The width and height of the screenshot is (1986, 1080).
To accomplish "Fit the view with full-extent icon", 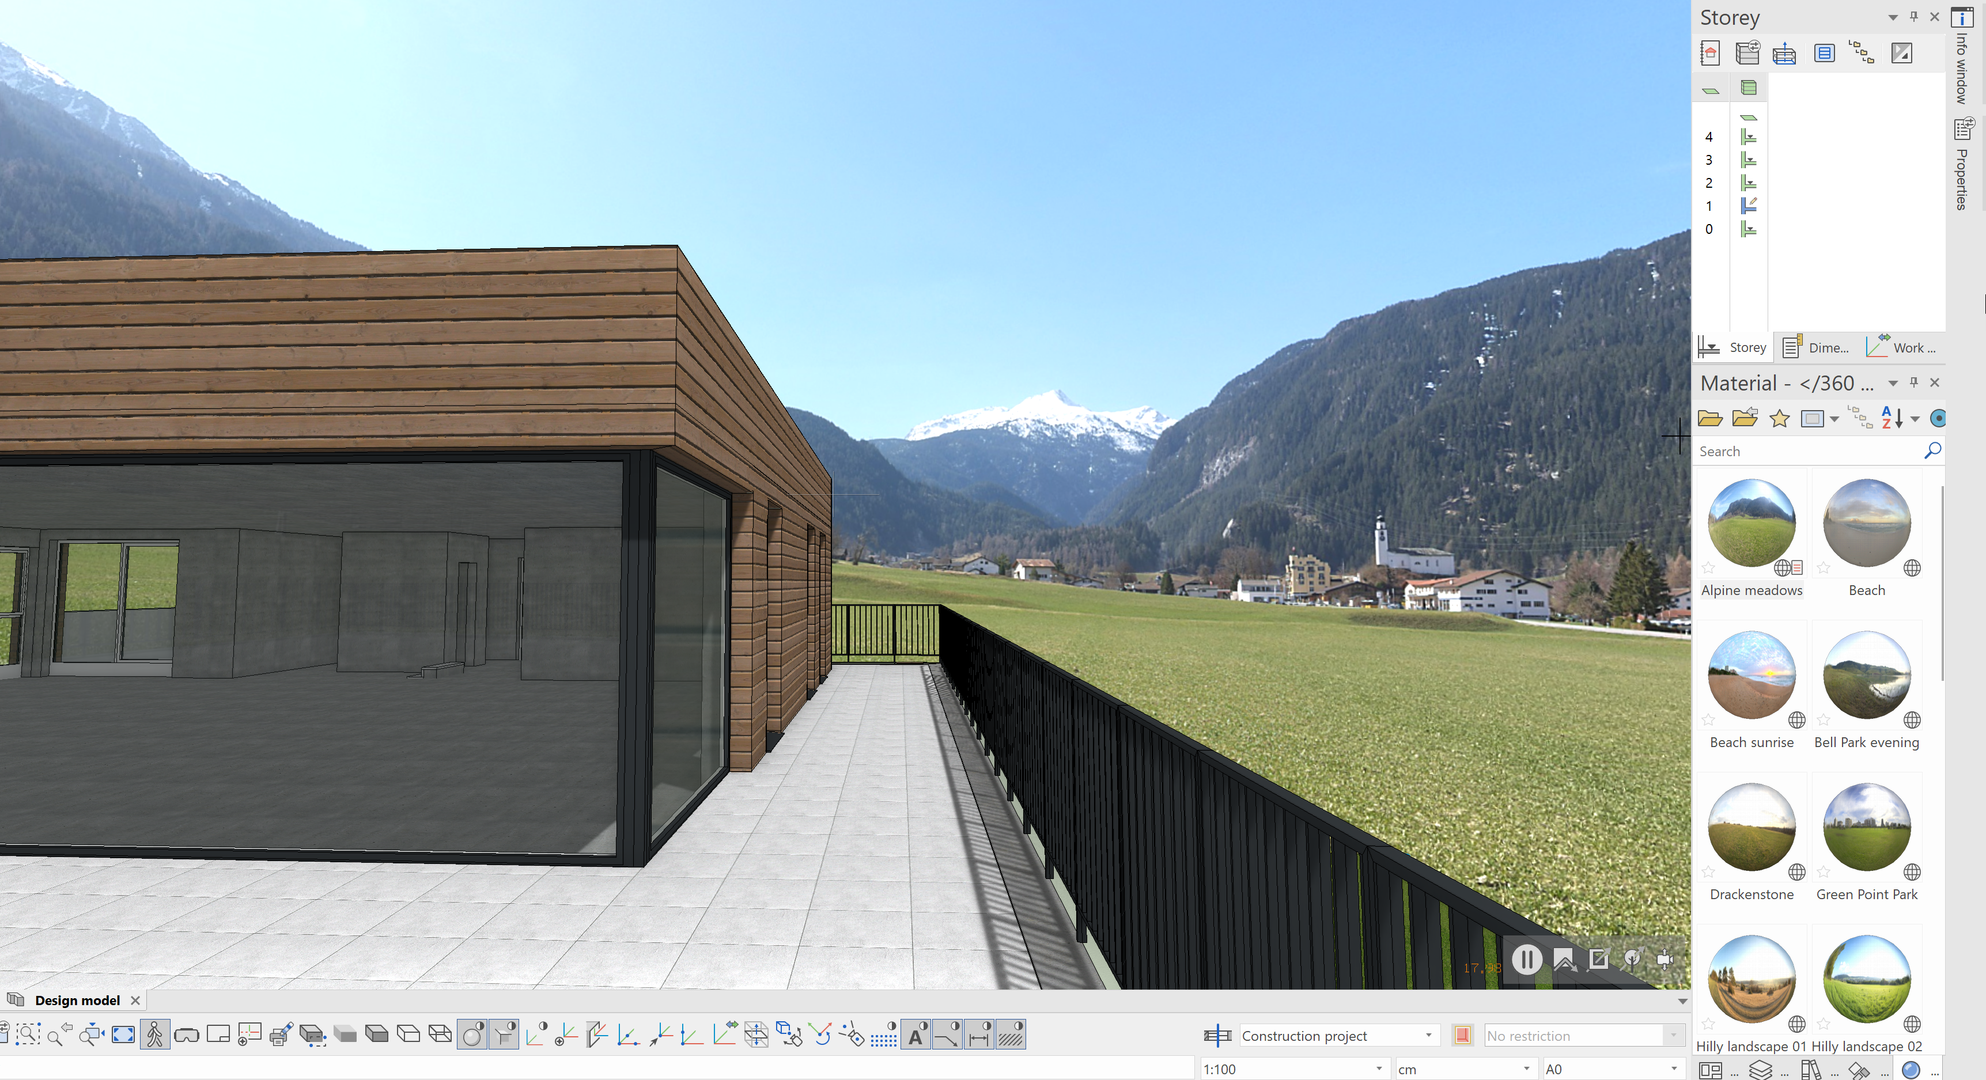I will [x=123, y=1034].
